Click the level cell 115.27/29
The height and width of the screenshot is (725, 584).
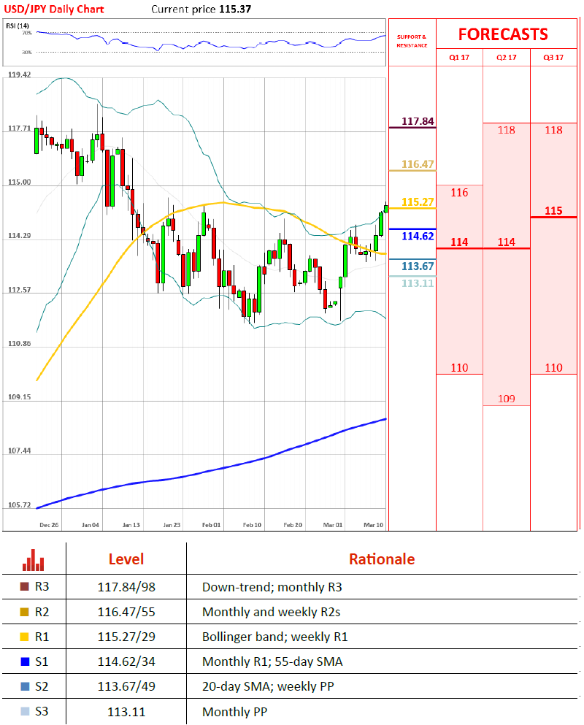[126, 637]
